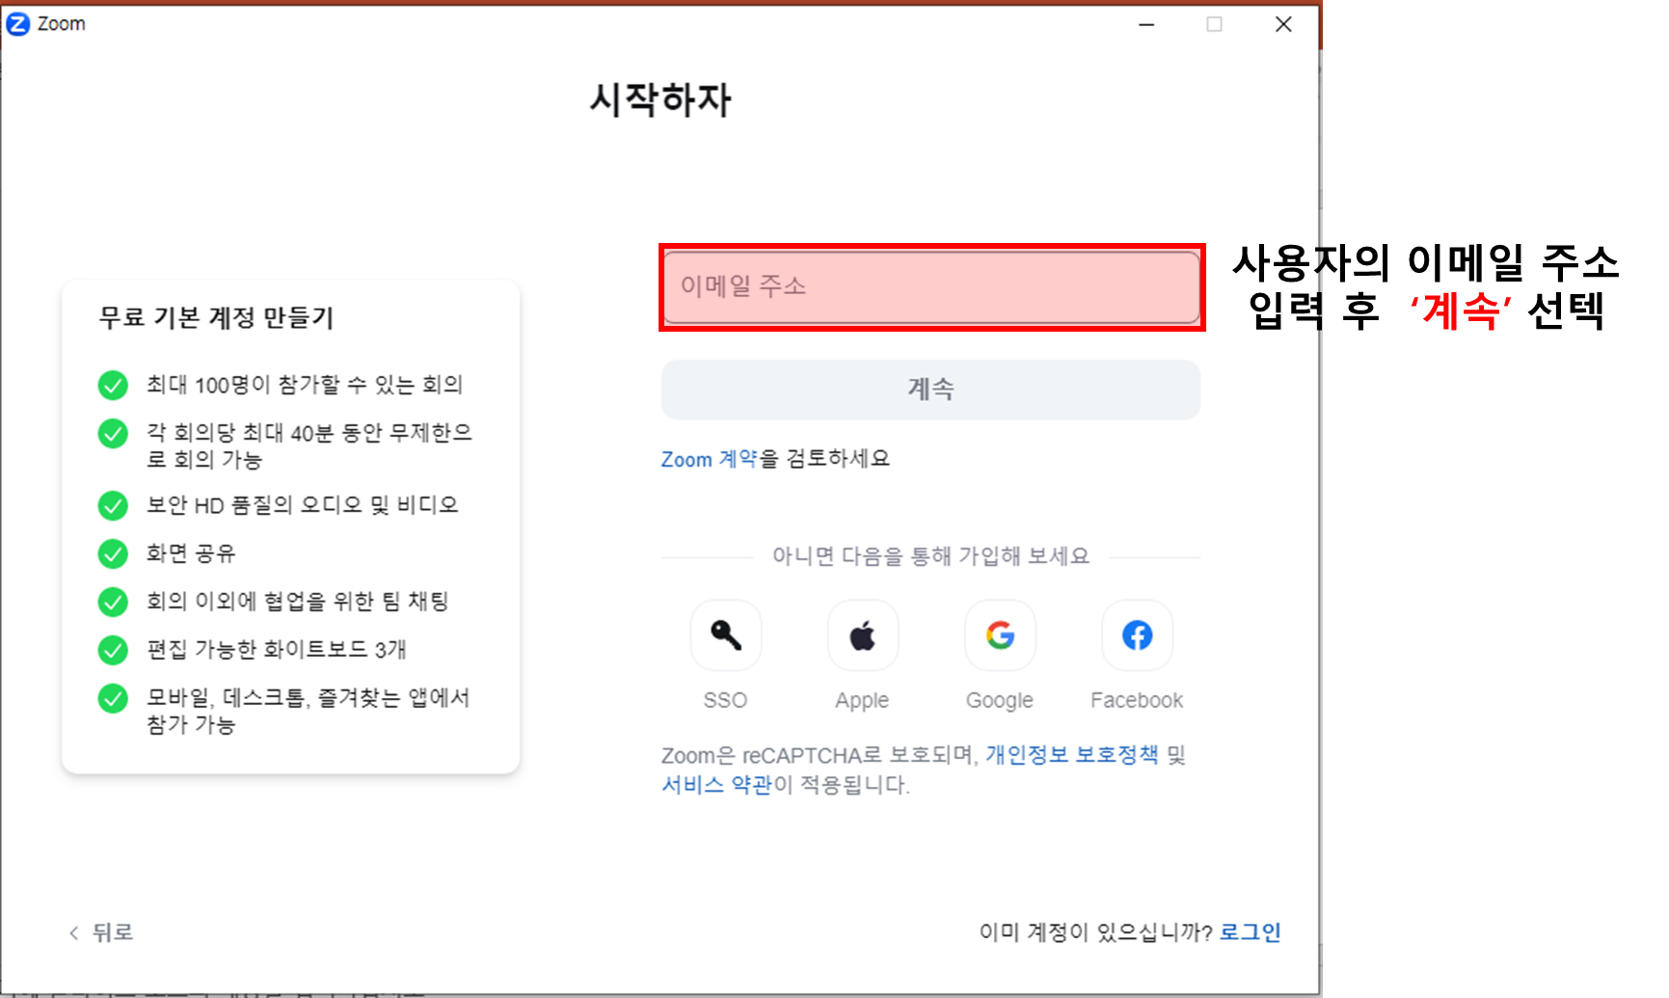Click the '이미 계정이 있으십니까?' text
The width and height of the screenshot is (1669, 998).
point(1096,932)
